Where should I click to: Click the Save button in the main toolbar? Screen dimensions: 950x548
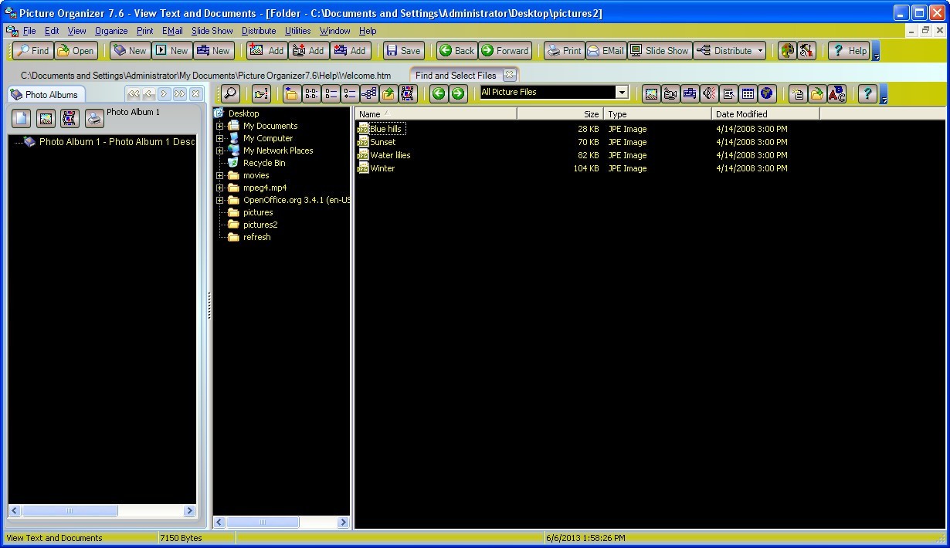tap(402, 50)
